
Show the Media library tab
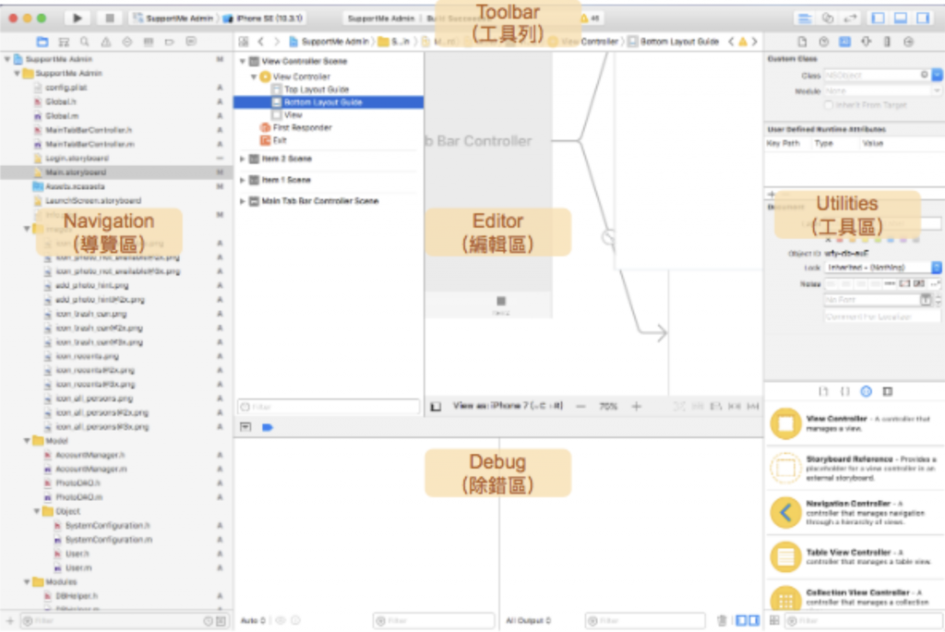click(887, 391)
